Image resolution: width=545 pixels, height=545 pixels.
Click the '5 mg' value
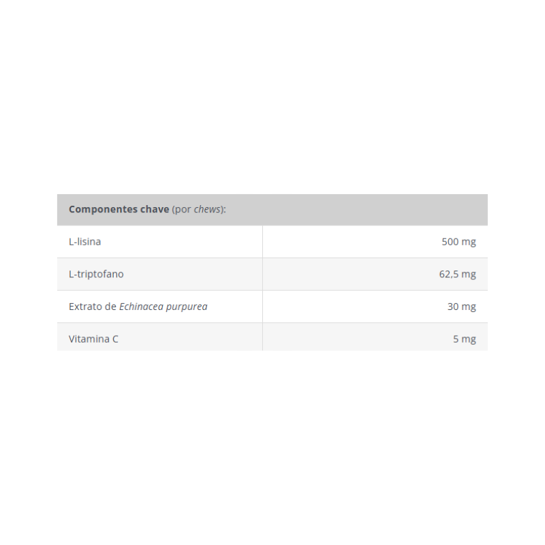464,339
